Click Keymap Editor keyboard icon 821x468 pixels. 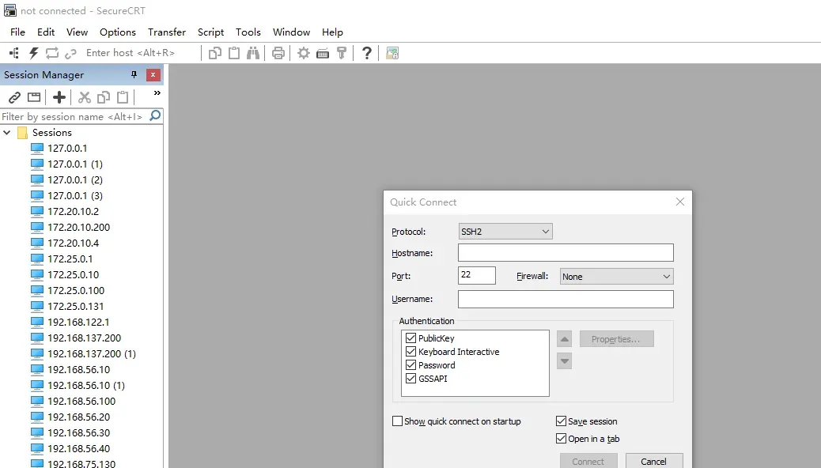coord(323,53)
